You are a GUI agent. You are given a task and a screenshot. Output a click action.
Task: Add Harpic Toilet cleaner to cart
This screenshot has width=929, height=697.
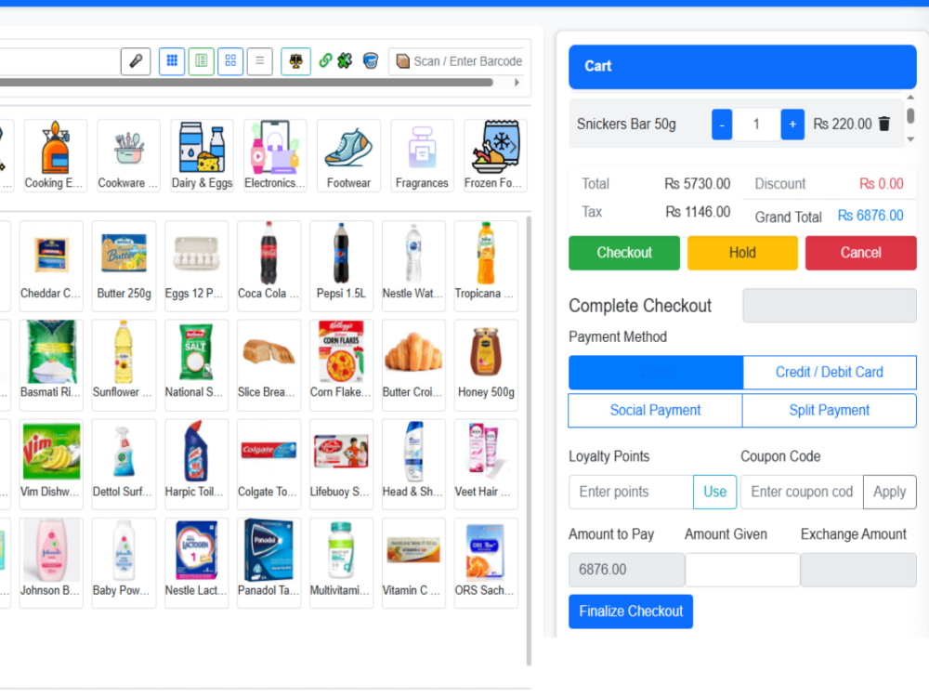pyautogui.click(x=196, y=464)
